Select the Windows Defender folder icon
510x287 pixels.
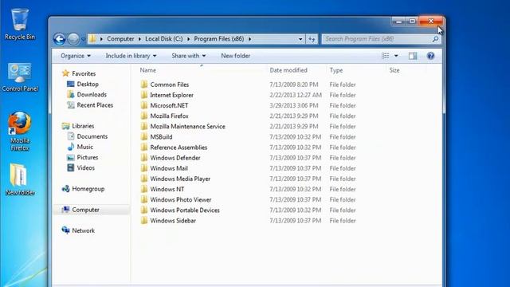(144, 158)
